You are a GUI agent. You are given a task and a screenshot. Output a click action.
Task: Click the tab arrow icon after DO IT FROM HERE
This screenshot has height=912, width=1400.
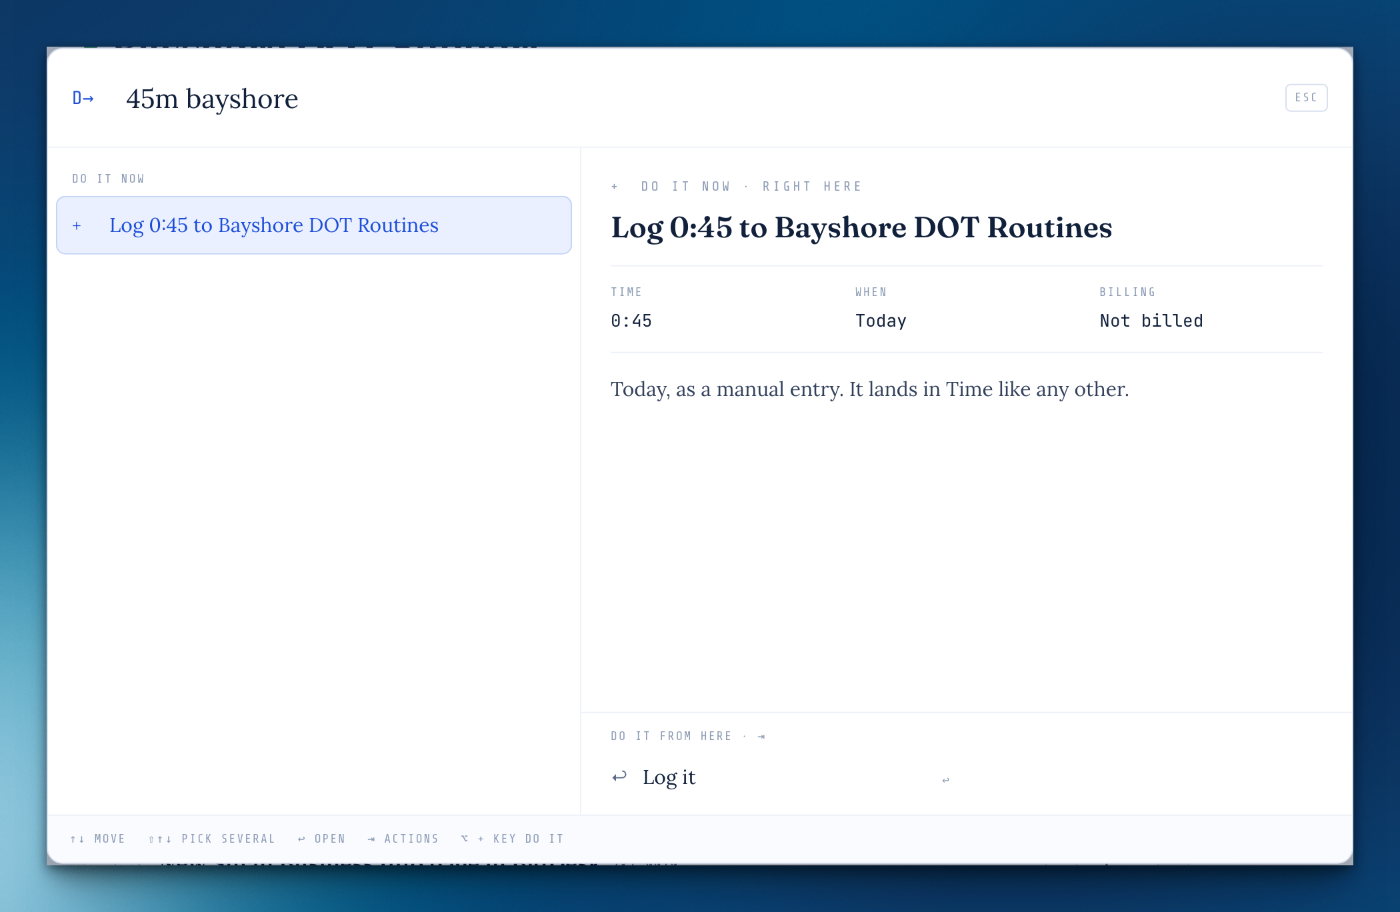761,737
